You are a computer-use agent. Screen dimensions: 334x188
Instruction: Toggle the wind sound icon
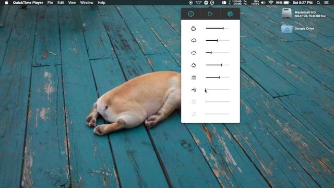tap(194, 90)
